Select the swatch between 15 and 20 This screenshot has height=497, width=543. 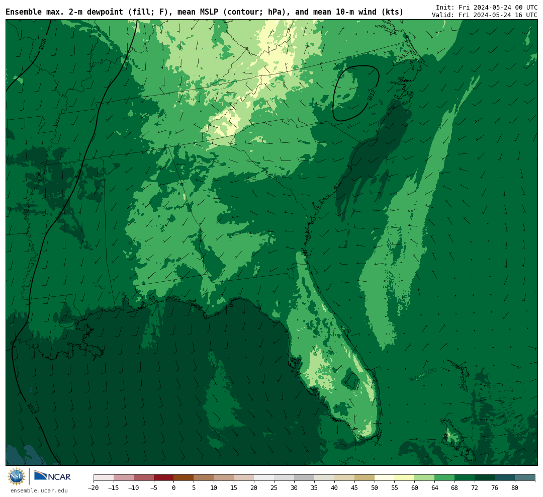coord(244,478)
